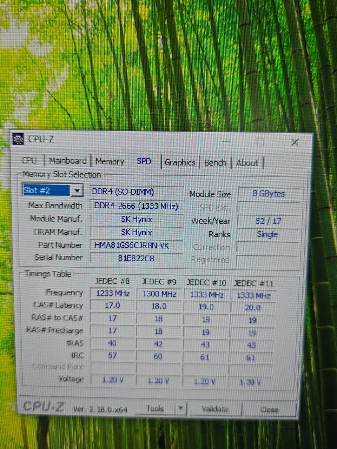This screenshot has width=337, height=449.
Task: Click the DDR4 (SO-DIMM) type field
Action: 137,192
